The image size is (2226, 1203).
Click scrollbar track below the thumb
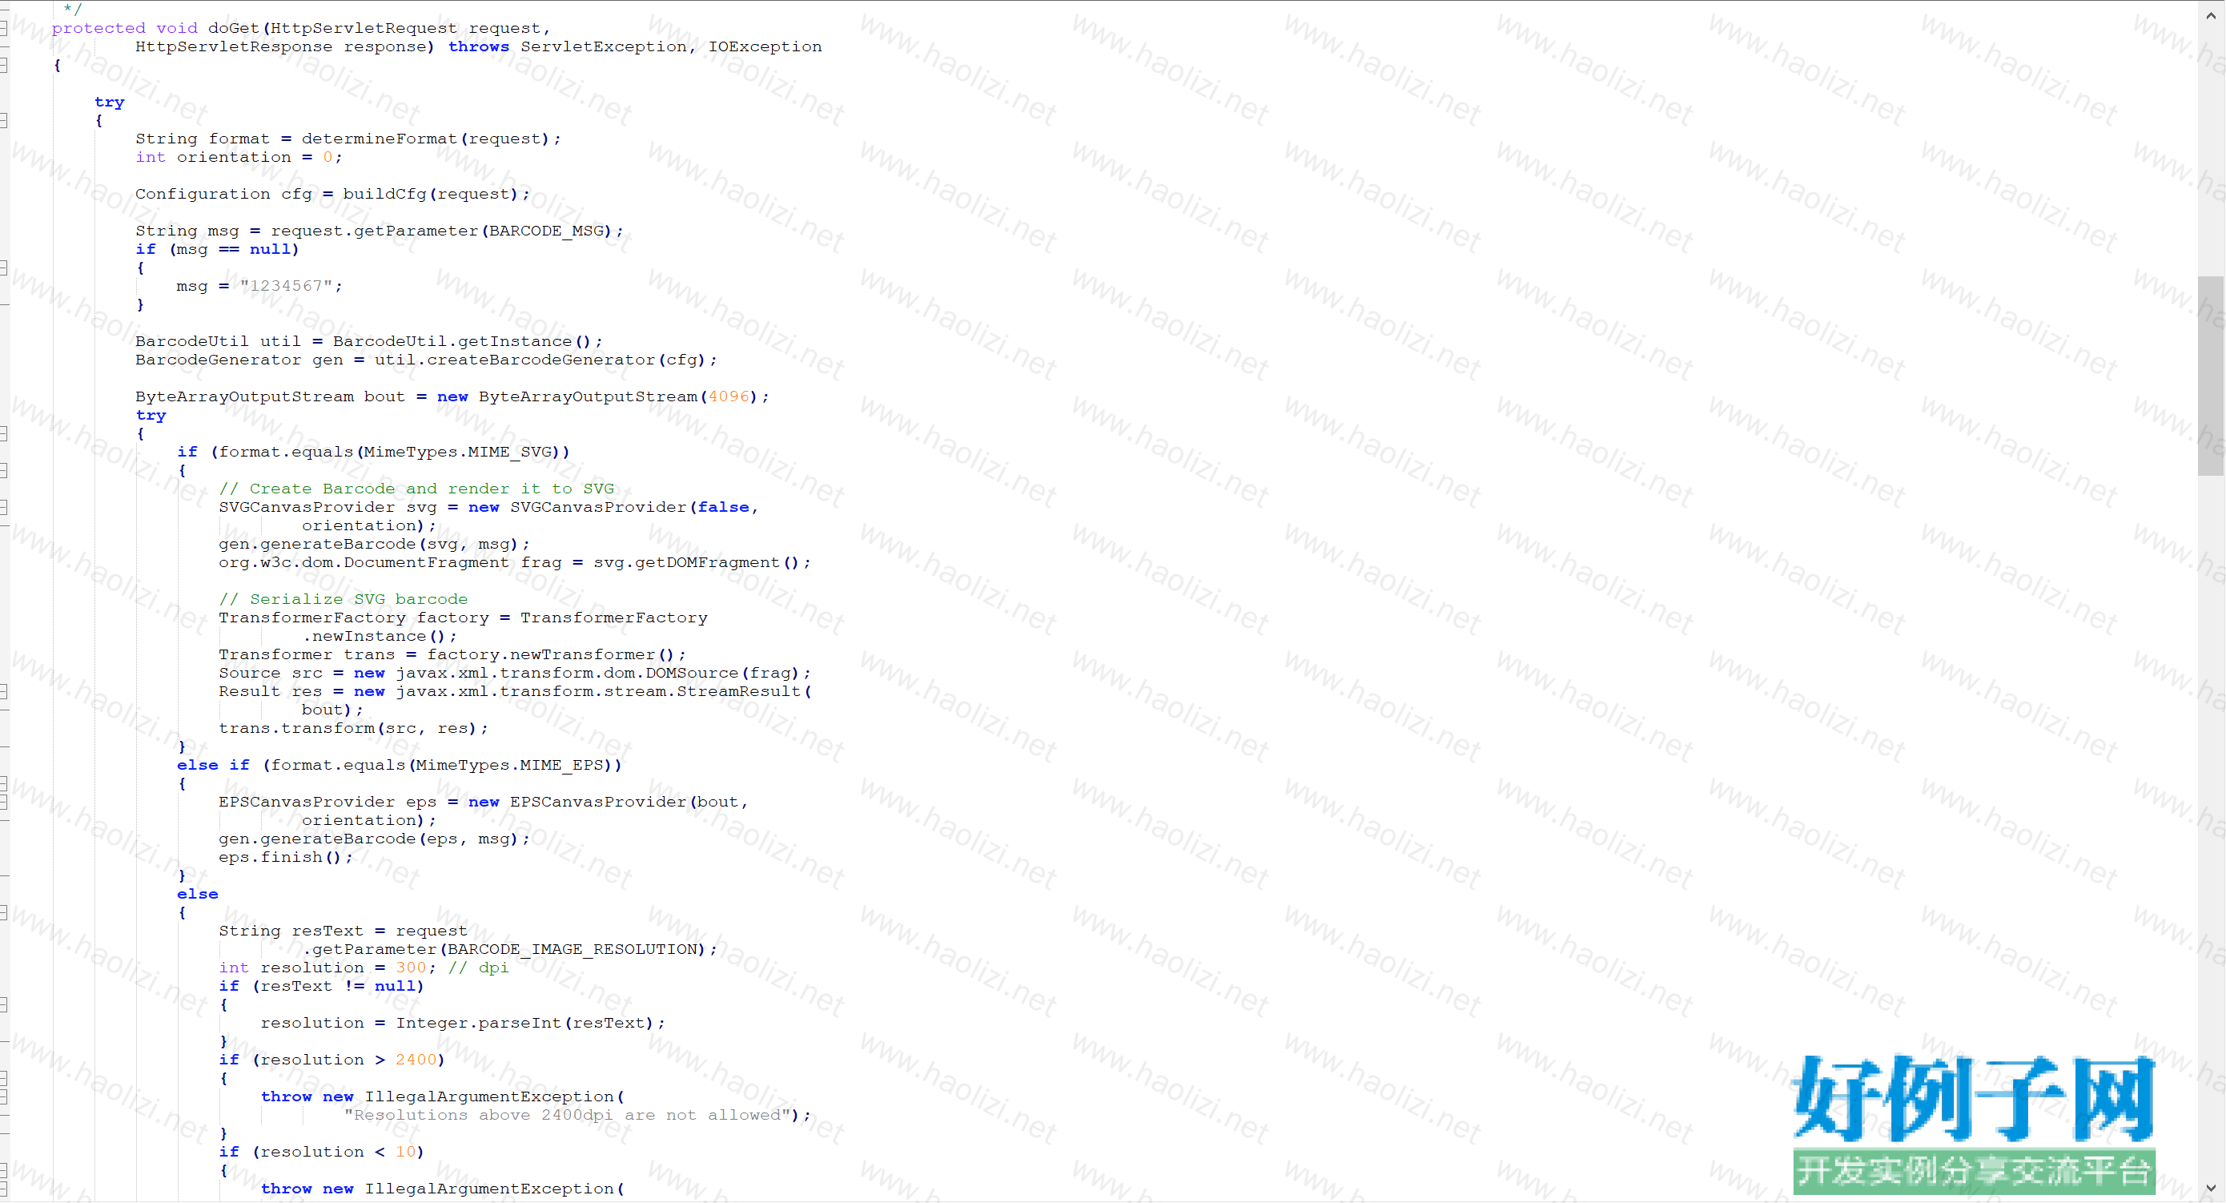2211,778
